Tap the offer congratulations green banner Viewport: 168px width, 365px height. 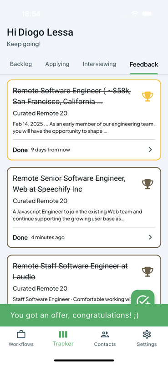pos(84,315)
